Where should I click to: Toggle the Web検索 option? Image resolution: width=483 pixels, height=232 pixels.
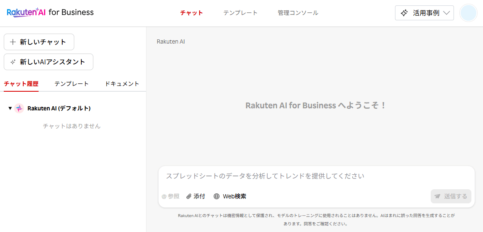[230, 196]
